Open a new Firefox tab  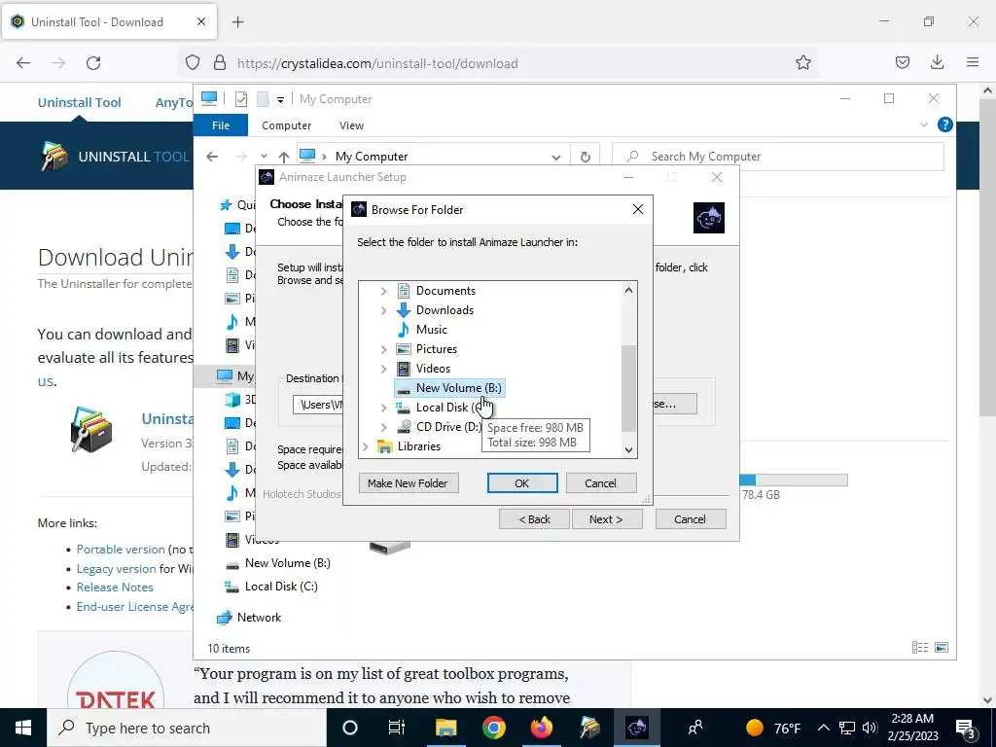pos(237,22)
